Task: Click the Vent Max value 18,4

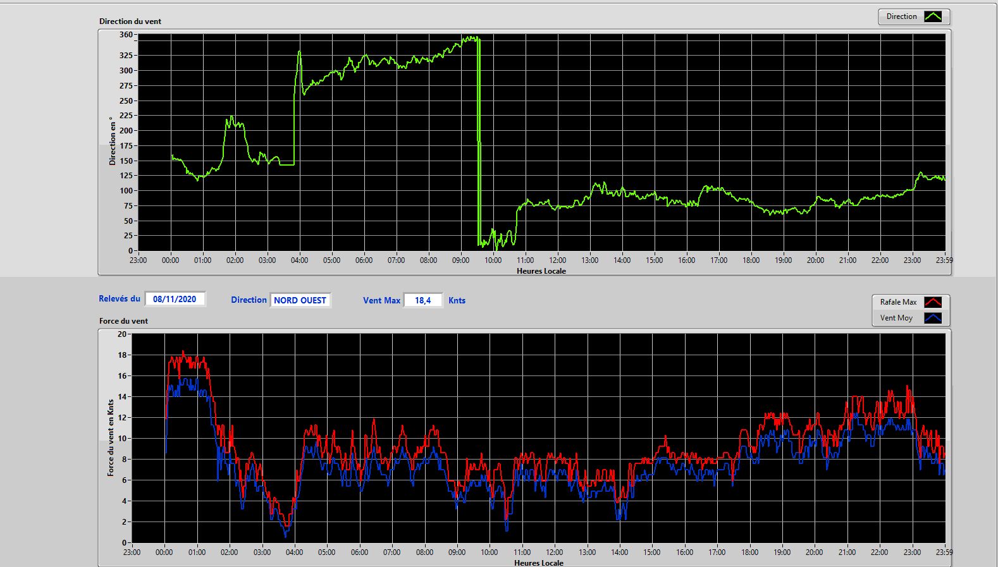Action: (x=423, y=300)
